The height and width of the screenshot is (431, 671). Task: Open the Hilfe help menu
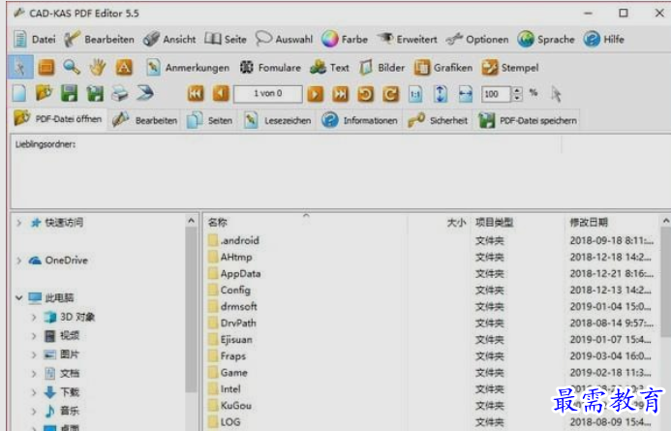604,40
